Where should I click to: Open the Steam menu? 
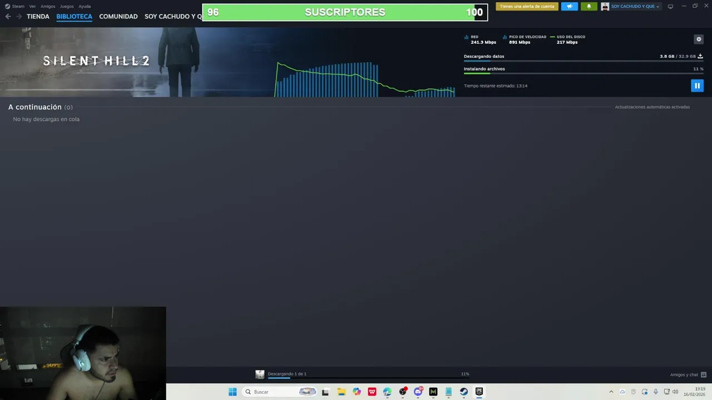pos(15,6)
